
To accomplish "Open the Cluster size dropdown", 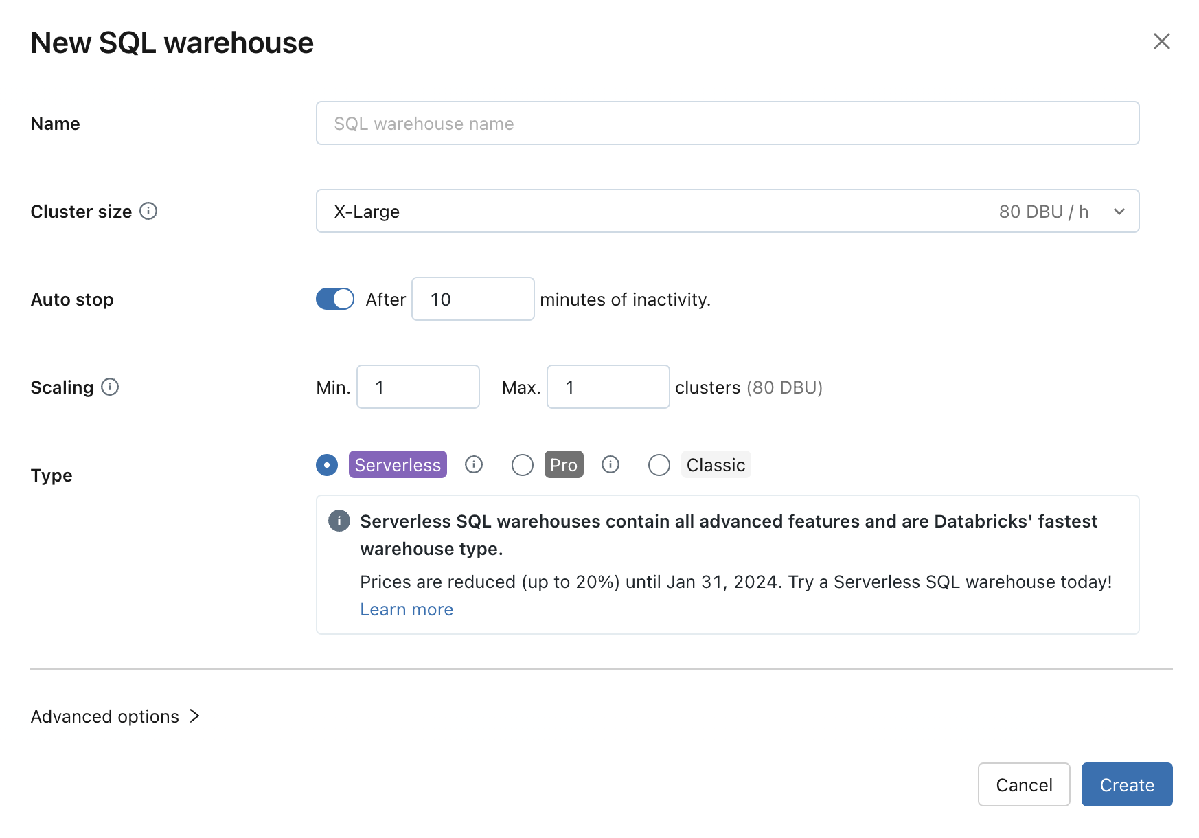I will click(x=727, y=211).
